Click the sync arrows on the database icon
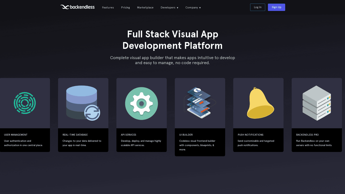The height and width of the screenshot is (194, 345). tap(92, 113)
